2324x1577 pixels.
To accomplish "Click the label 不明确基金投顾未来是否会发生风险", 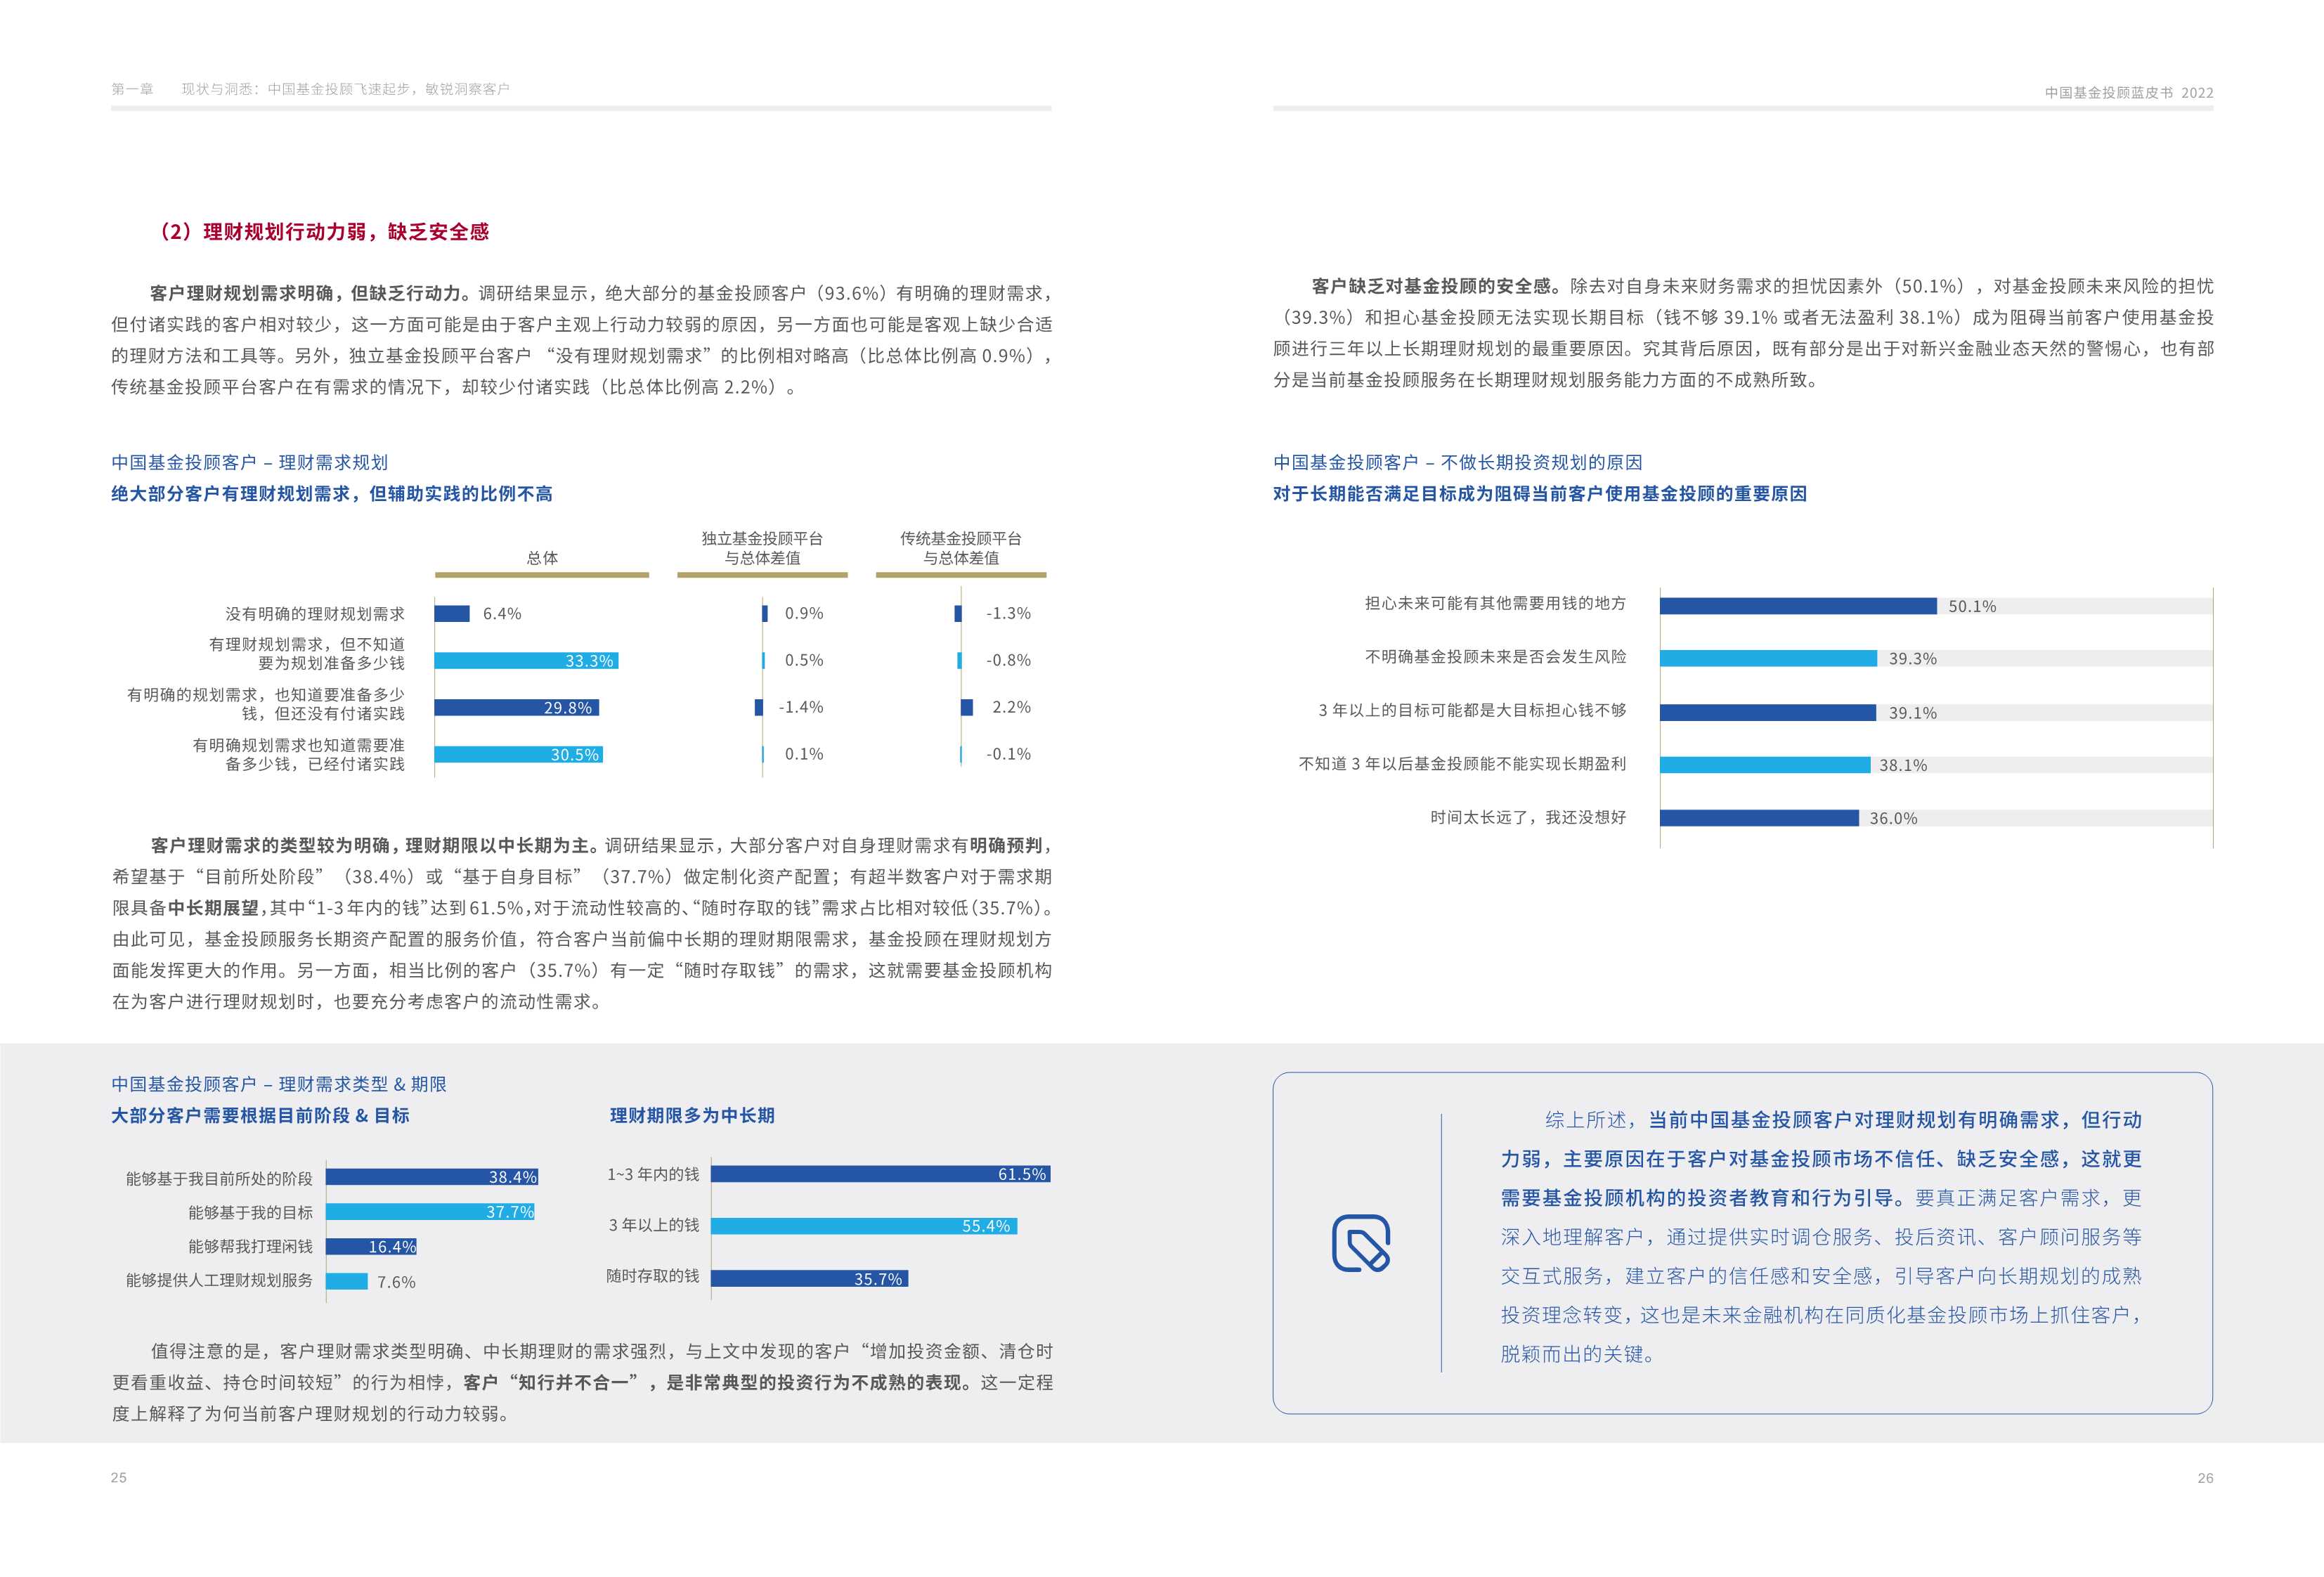I will (x=1495, y=657).
